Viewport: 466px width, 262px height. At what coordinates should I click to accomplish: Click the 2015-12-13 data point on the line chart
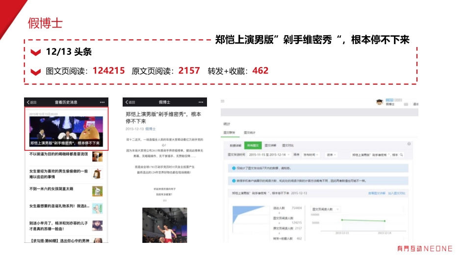(342, 220)
